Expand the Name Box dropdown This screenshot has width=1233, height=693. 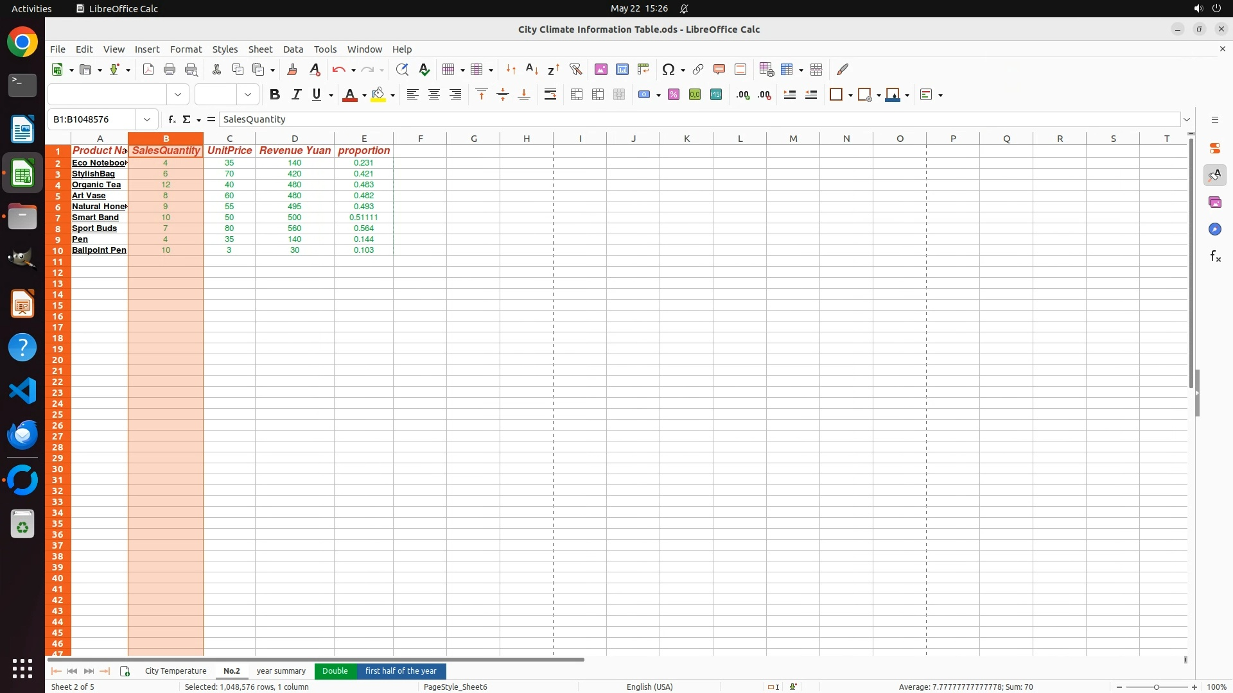tap(147, 119)
